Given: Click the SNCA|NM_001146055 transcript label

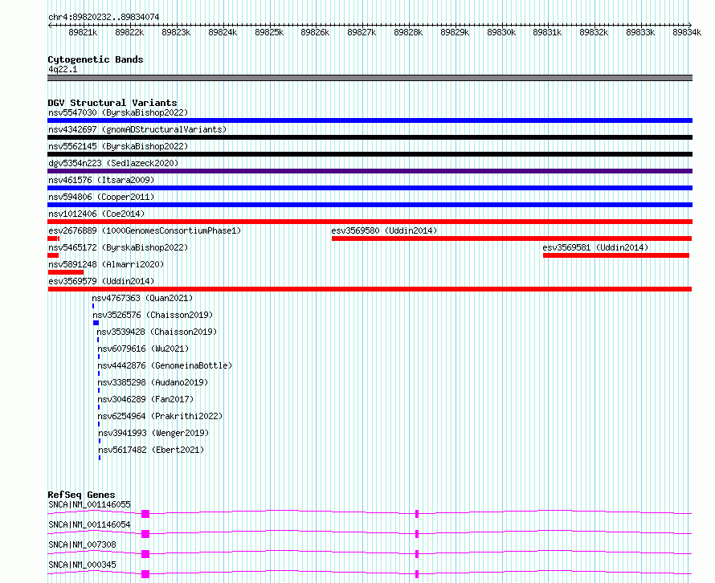Looking at the screenshot, I should coord(89,504).
